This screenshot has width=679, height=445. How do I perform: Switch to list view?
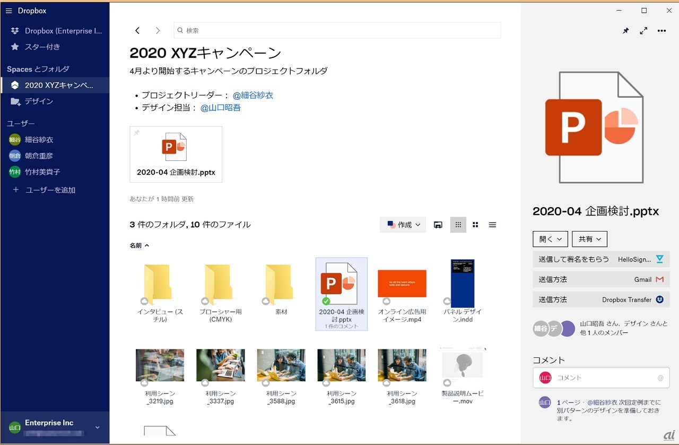coord(492,225)
